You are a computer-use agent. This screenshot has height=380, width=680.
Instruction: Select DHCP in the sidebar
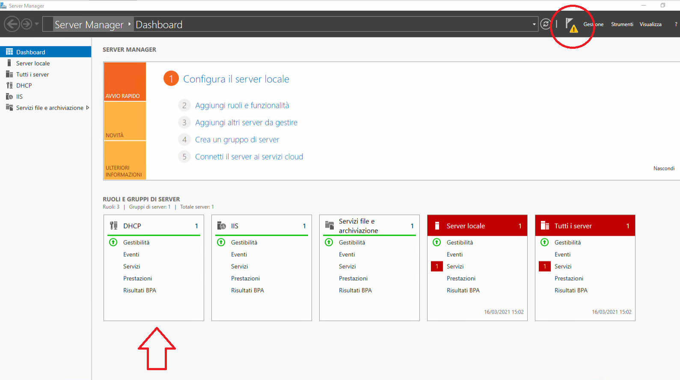click(45, 85)
